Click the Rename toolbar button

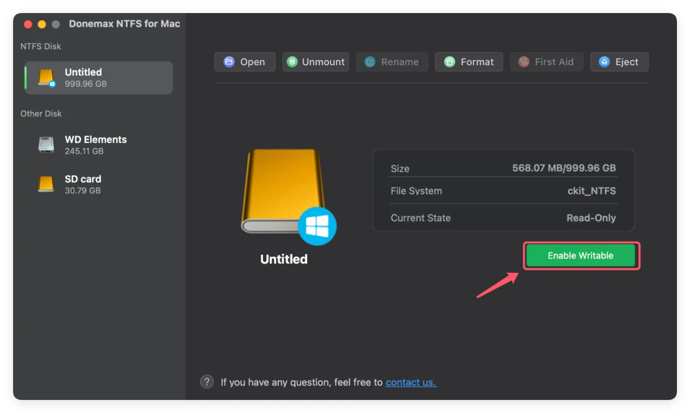[x=392, y=62]
